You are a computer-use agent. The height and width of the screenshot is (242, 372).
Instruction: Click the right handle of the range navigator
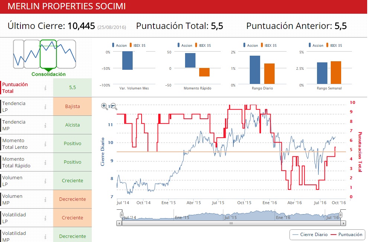[340, 215]
